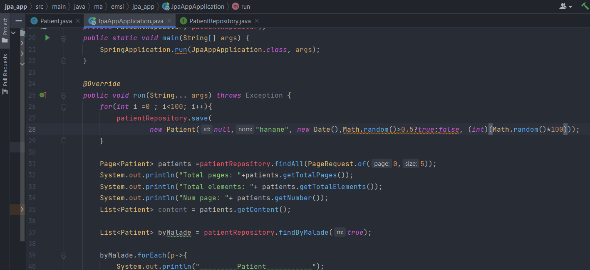Viewport: 590px width, 270px height.
Task: Build project using the hammer icon
Action: click(x=585, y=6)
